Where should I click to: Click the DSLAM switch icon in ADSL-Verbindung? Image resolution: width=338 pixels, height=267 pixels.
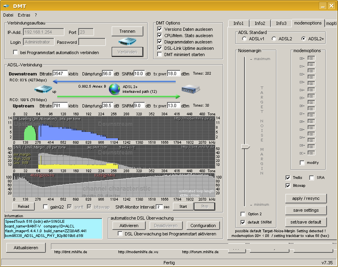pos(191,89)
